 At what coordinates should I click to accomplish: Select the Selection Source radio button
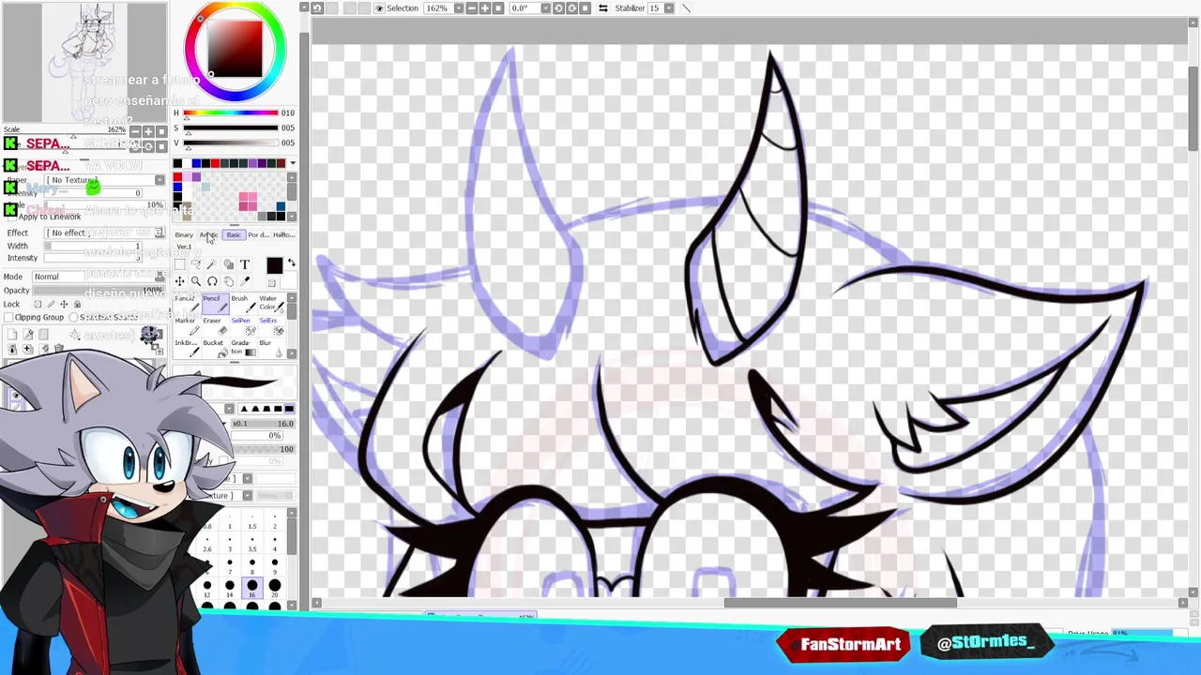pos(73,317)
